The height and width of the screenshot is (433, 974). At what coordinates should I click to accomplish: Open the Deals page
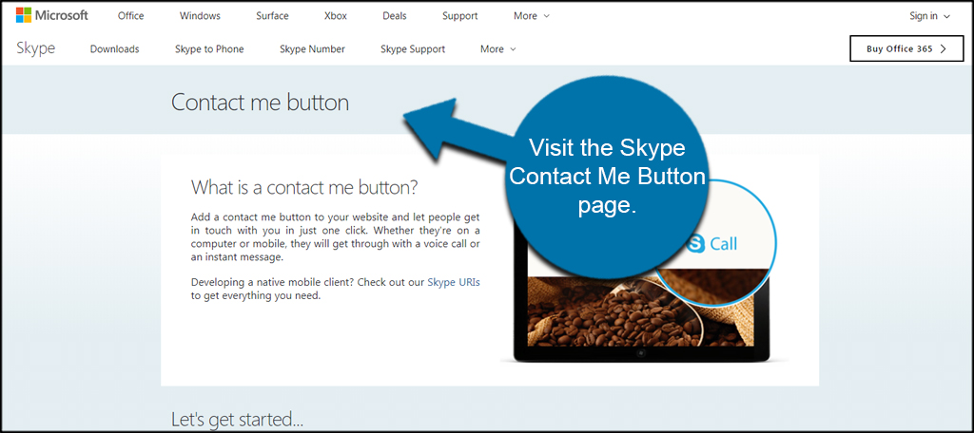pos(395,16)
